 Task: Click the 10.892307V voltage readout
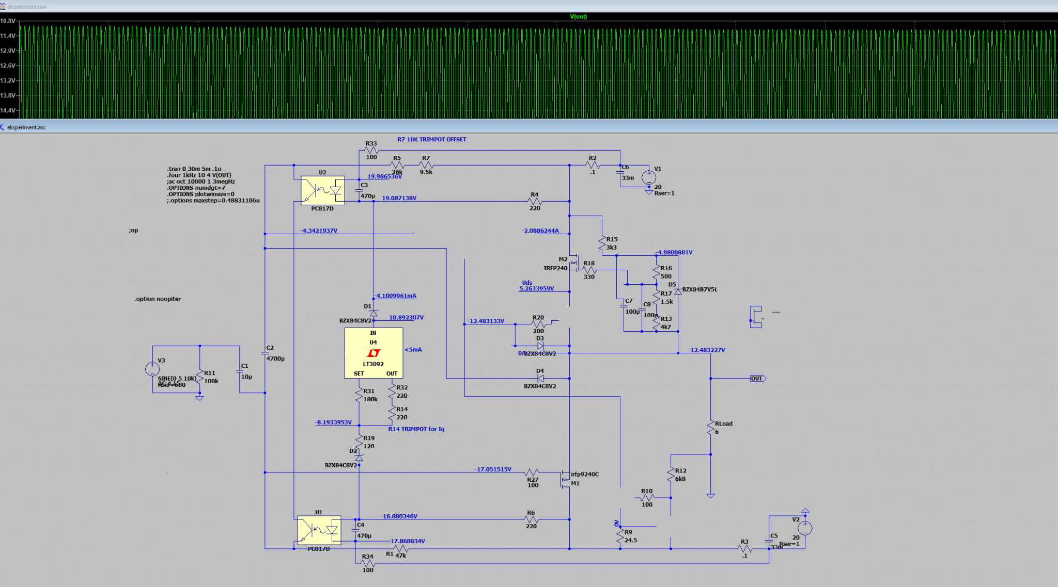406,317
